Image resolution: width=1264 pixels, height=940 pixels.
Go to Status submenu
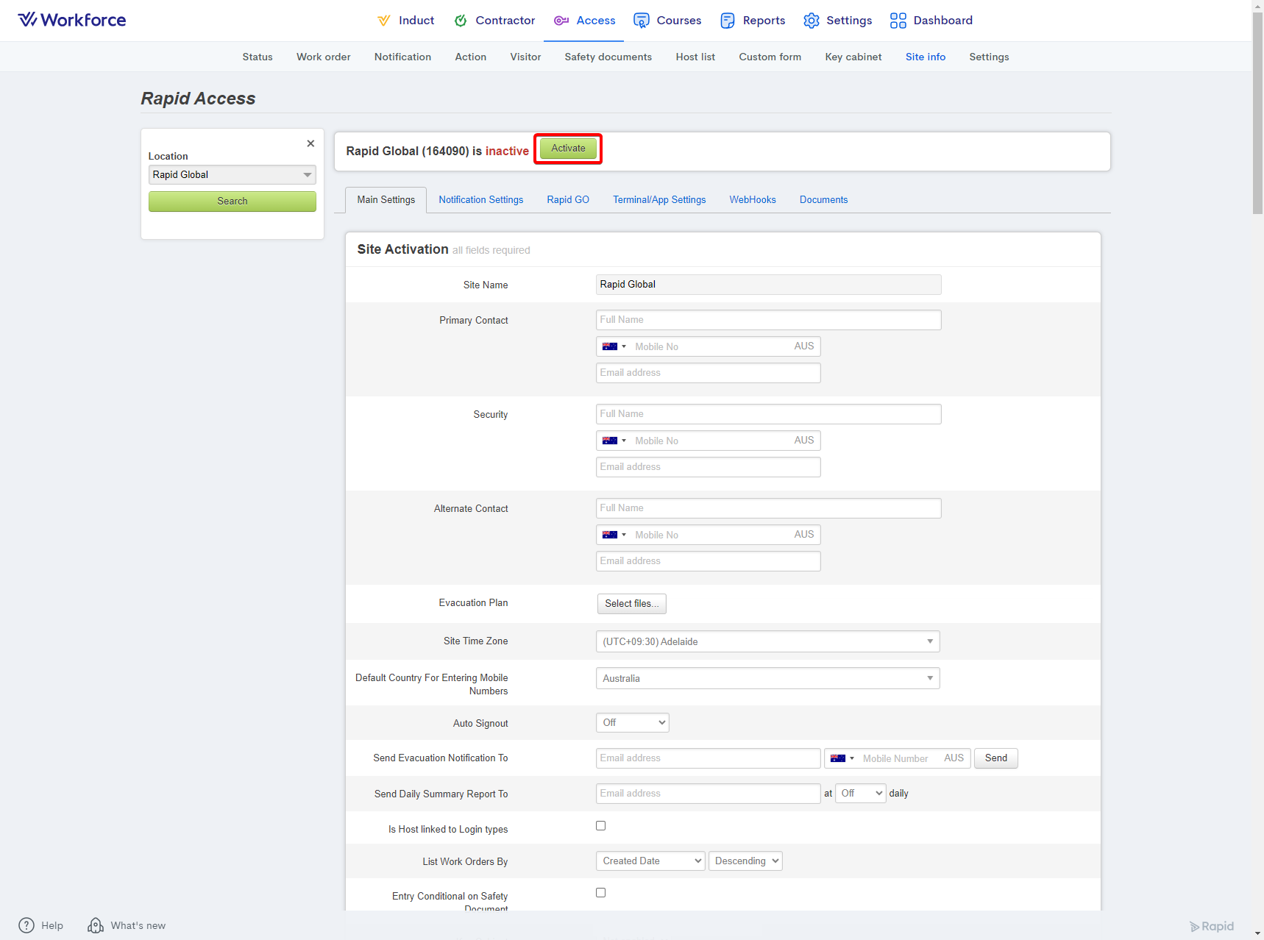click(x=258, y=57)
